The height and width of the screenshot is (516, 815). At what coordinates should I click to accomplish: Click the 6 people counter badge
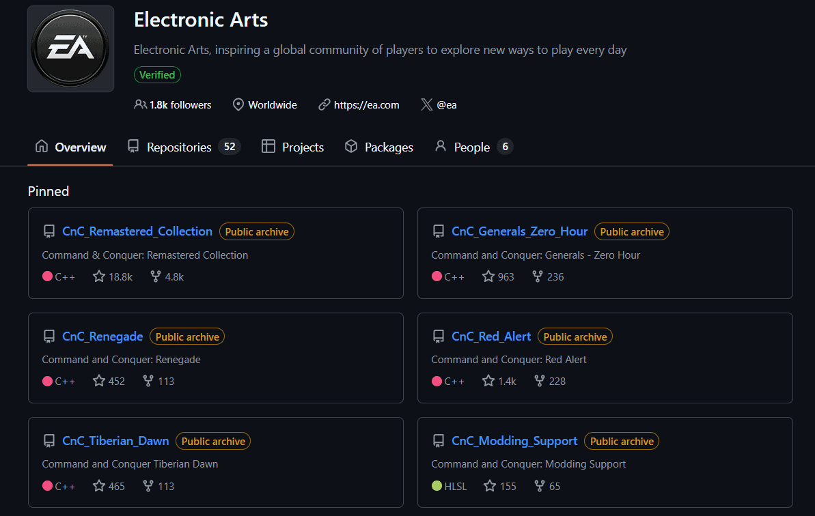[x=505, y=147]
